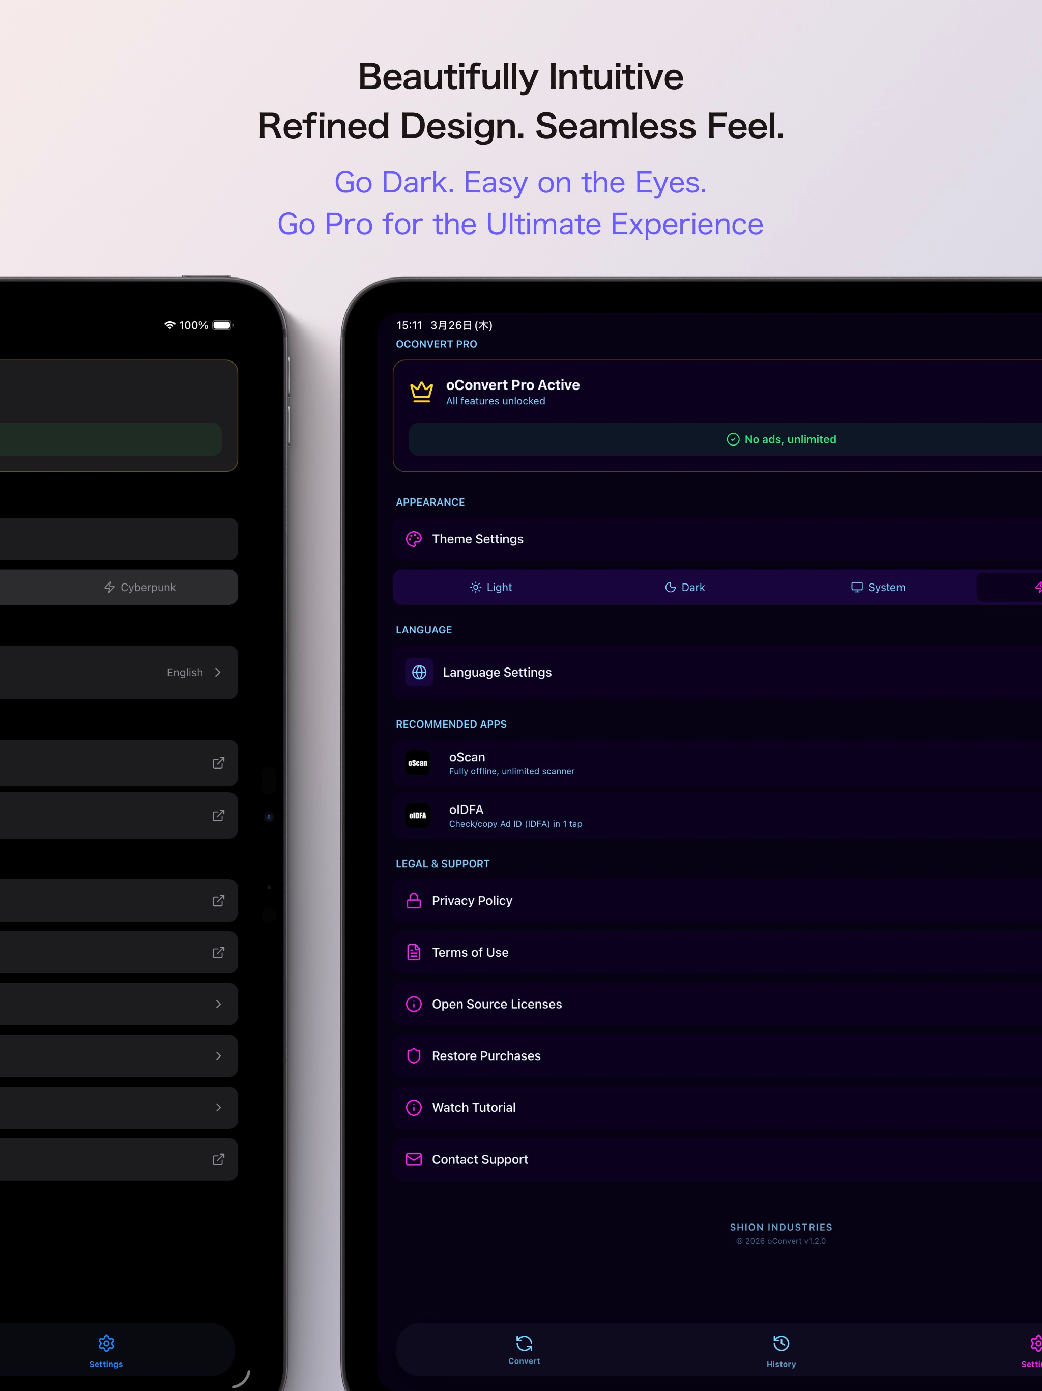This screenshot has width=1042, height=1391.
Task: Click the SHION INDUSTRIES footer text
Action: click(x=781, y=1227)
